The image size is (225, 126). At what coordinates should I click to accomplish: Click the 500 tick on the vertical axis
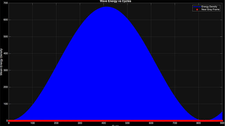(x=6, y=37)
